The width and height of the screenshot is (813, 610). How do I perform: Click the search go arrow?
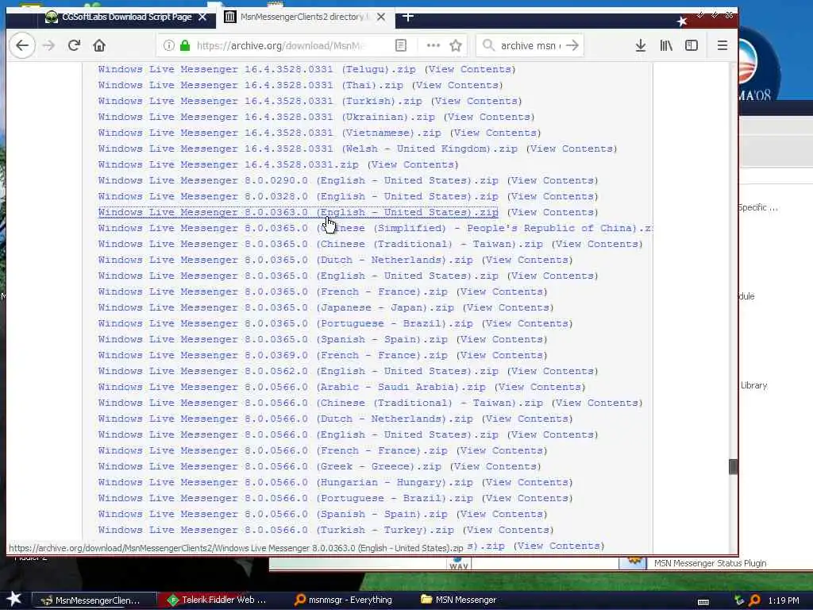coord(572,45)
